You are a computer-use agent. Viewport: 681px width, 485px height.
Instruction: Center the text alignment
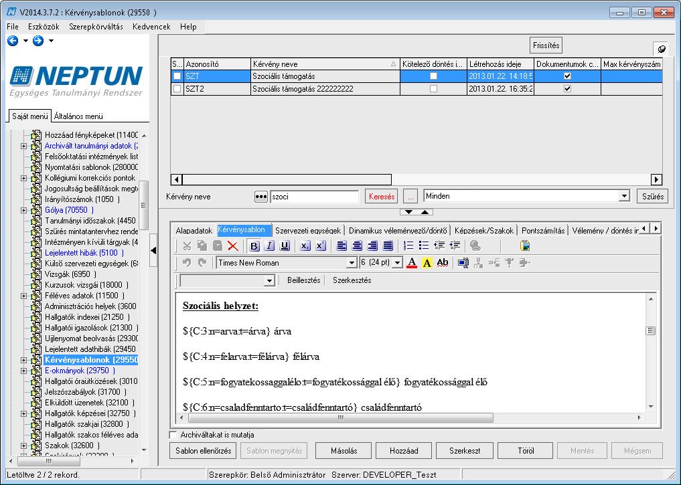click(x=357, y=246)
